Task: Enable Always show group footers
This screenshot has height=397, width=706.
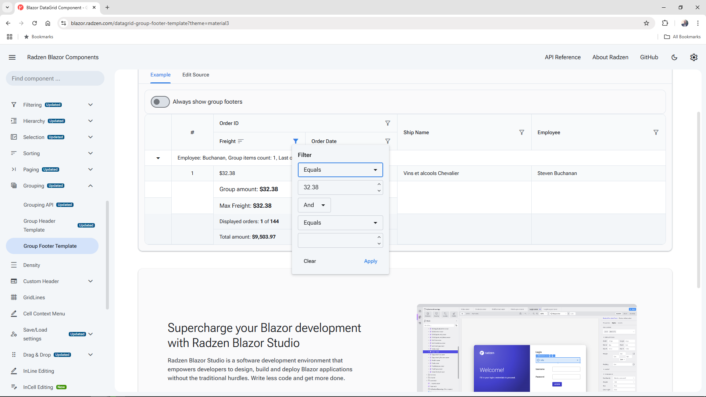Action: [x=160, y=102]
